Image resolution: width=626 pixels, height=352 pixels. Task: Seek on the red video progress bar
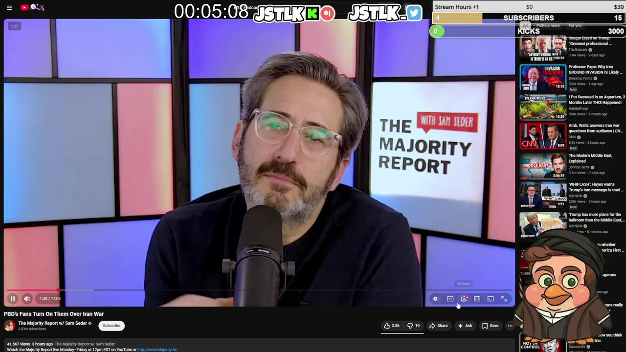pos(259,290)
